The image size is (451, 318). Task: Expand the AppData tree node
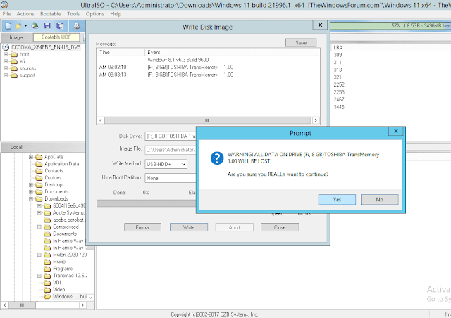(31, 157)
